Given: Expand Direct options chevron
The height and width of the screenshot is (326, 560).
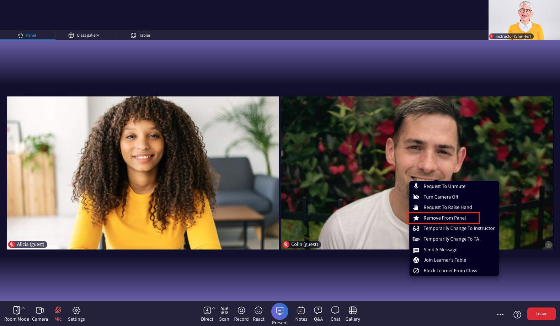Looking at the screenshot, I should point(214,308).
